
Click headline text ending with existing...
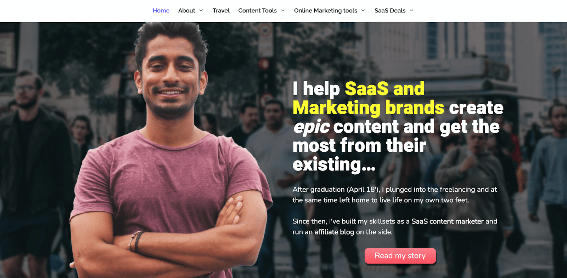pos(398,126)
